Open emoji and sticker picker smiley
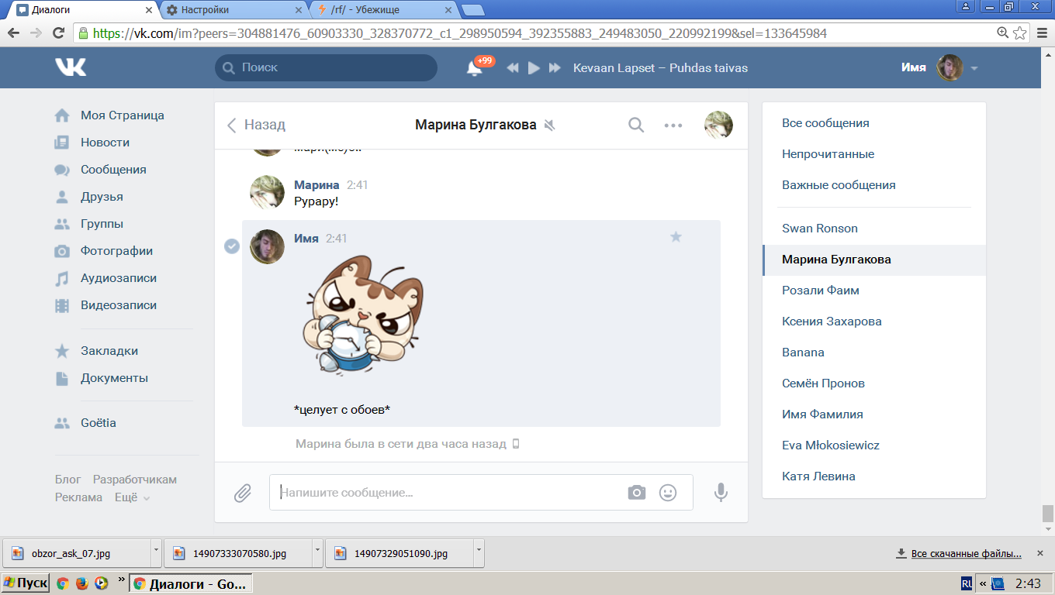This screenshot has height=595, width=1055. click(668, 493)
